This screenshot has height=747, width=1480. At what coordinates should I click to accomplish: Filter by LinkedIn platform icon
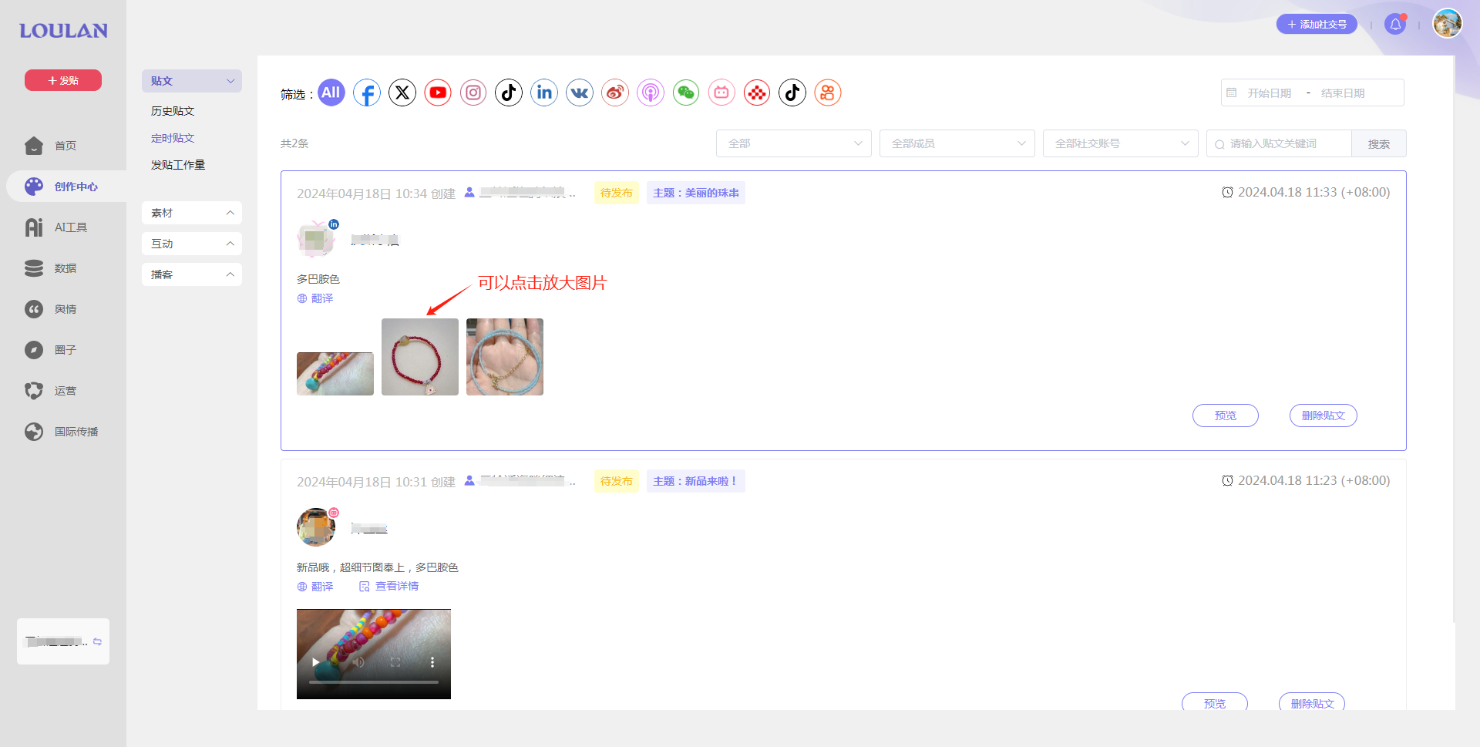point(544,93)
